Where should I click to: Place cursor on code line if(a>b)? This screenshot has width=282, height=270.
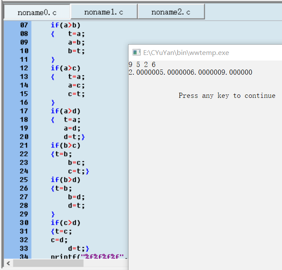tap(65, 25)
